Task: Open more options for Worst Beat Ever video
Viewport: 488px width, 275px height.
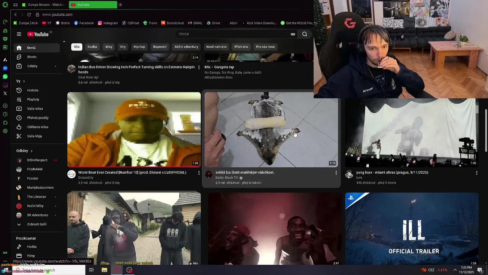Action: point(199,173)
